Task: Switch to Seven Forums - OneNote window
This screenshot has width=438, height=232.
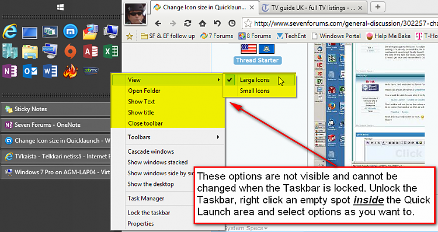Action: click(56, 125)
